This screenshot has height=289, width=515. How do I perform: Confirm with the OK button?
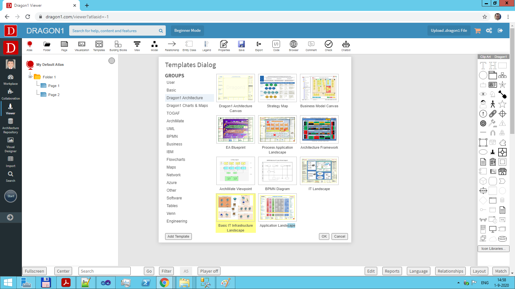324,236
